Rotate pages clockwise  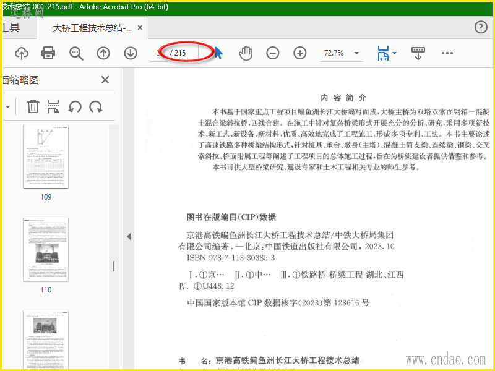coord(96,107)
